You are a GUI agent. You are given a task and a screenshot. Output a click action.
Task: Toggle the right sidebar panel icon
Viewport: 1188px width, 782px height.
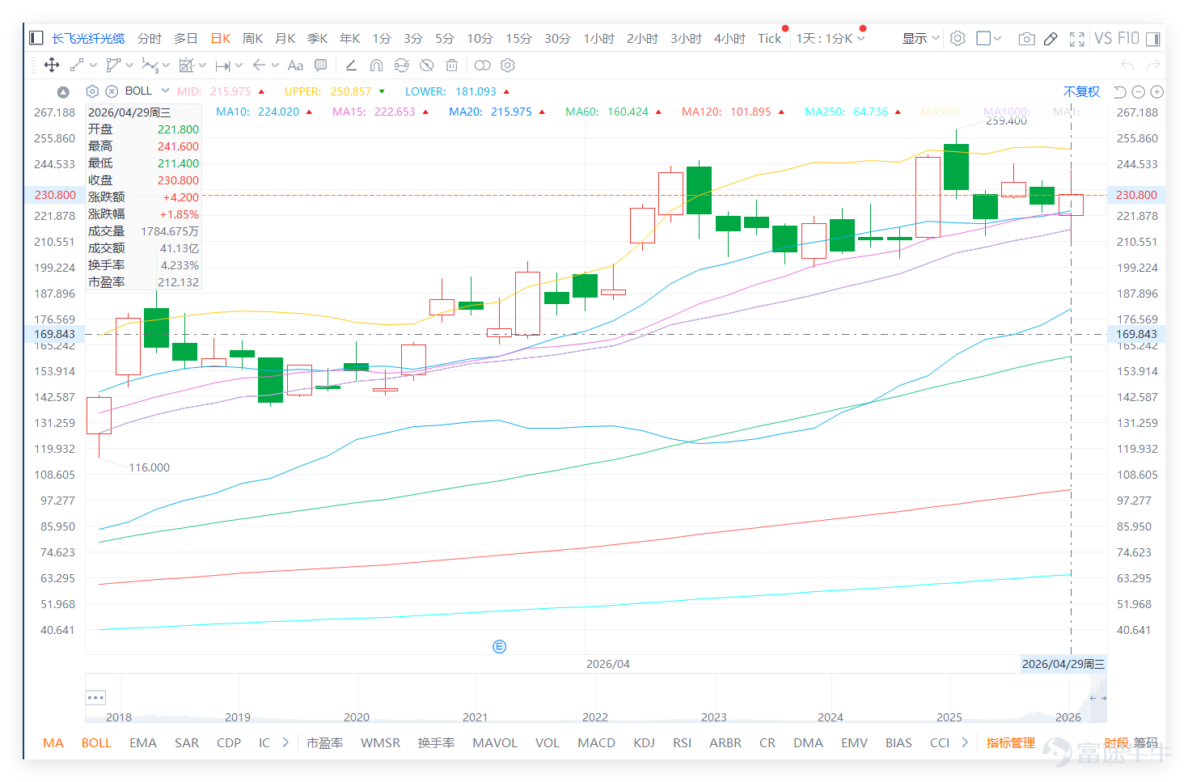click(x=1152, y=38)
